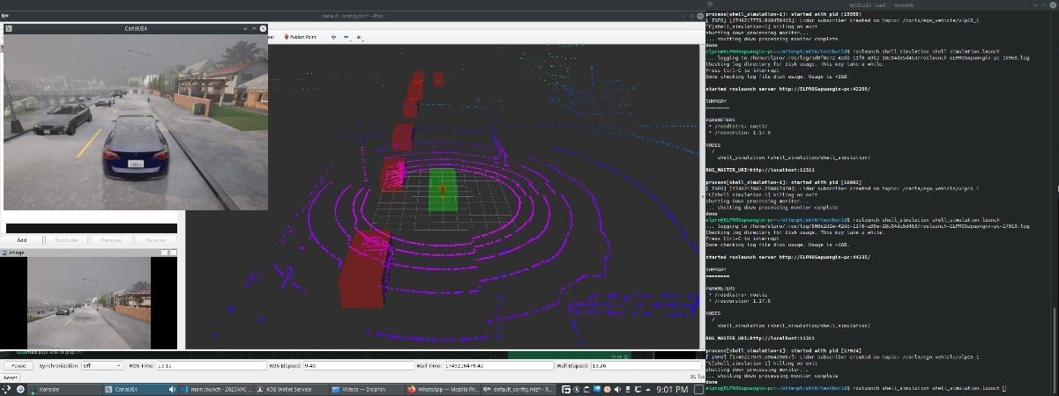Click the Konsole command prompt line at bottom
The image size is (1059, 396).
point(857,387)
